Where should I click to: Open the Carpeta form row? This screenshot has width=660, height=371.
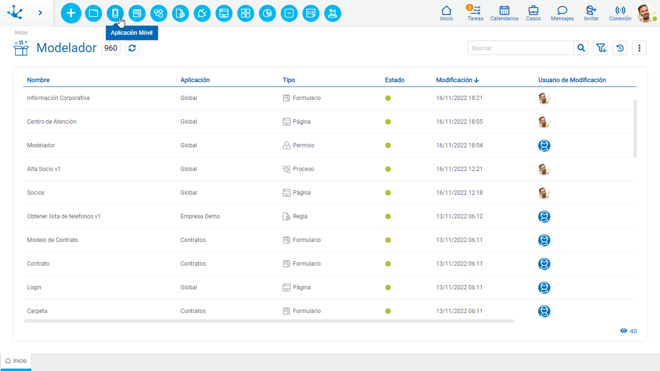point(330,311)
